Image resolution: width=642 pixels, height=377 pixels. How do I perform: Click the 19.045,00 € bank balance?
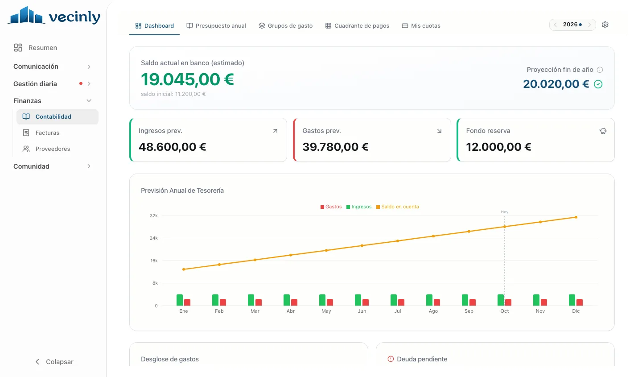188,79
